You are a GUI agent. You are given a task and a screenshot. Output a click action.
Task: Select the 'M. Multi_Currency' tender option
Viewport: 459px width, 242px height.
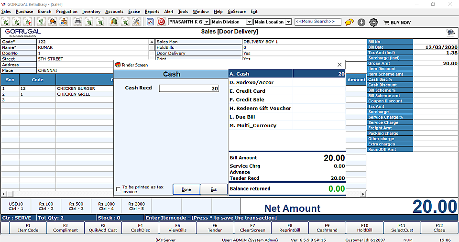click(287, 125)
